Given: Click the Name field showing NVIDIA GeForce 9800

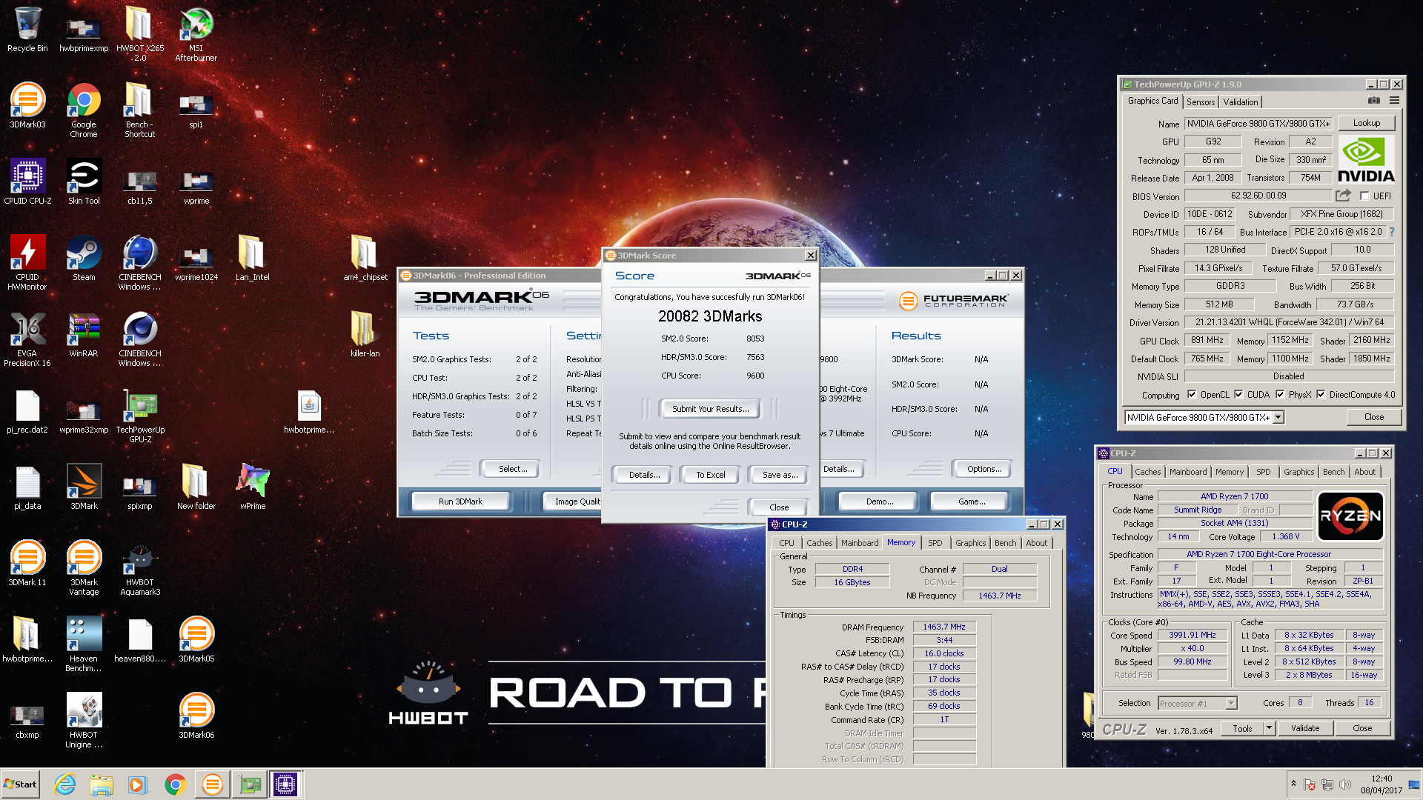Looking at the screenshot, I should point(1258,124).
